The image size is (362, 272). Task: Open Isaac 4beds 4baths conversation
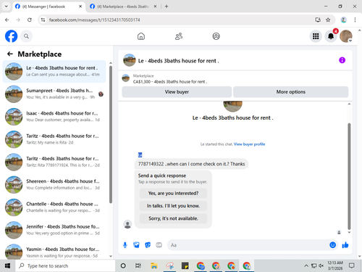[x=54, y=117]
